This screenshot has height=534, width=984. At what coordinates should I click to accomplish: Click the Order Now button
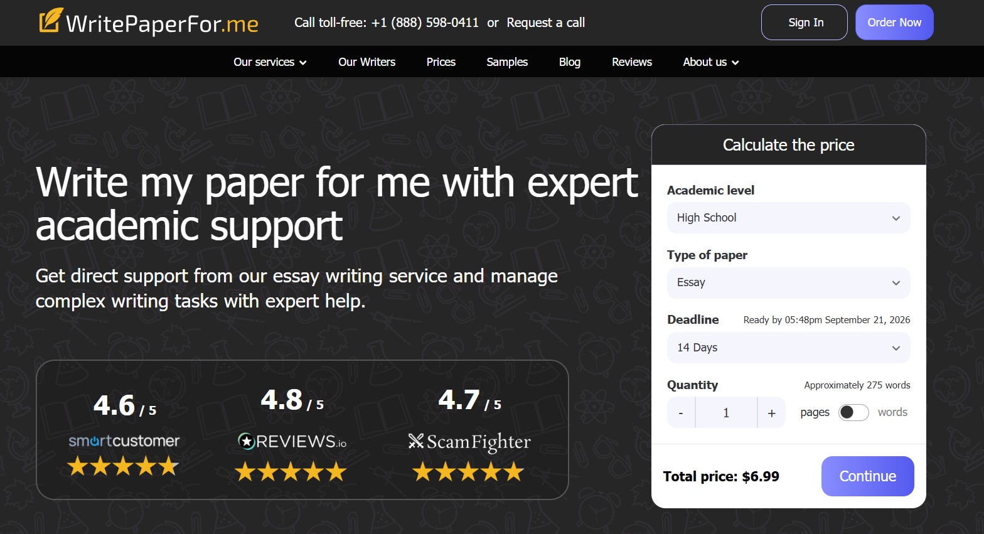(x=894, y=23)
